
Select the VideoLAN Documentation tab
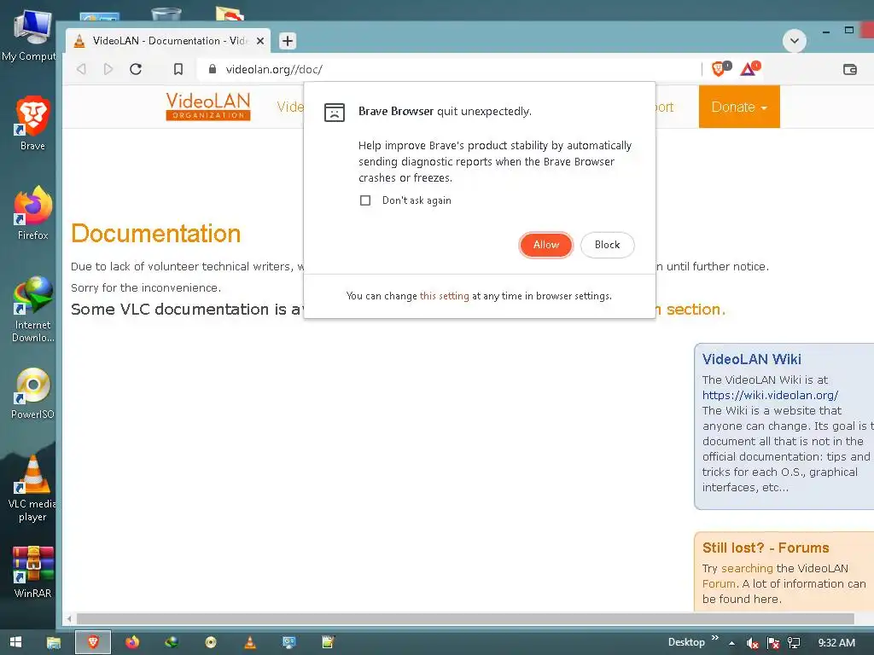tap(168, 41)
